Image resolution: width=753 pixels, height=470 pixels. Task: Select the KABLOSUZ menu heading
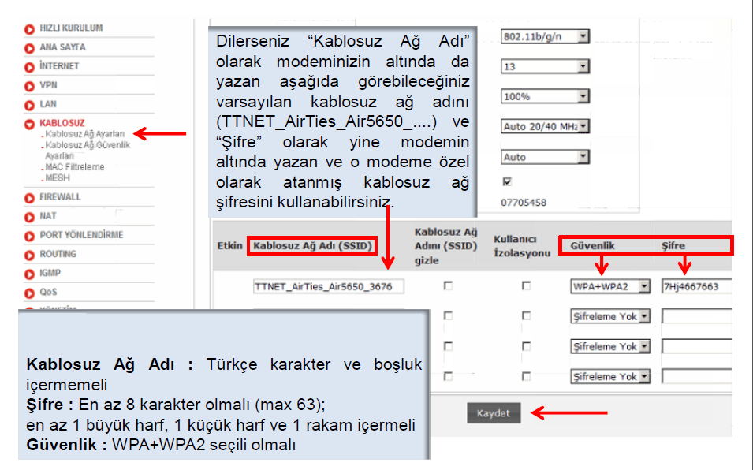click(x=62, y=123)
